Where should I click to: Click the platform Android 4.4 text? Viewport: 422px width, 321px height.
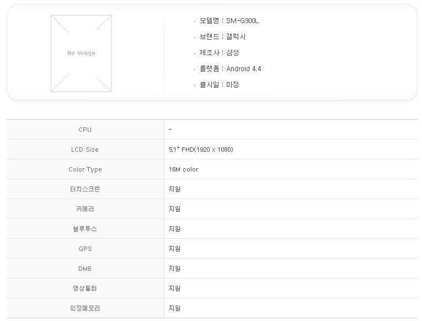point(244,68)
